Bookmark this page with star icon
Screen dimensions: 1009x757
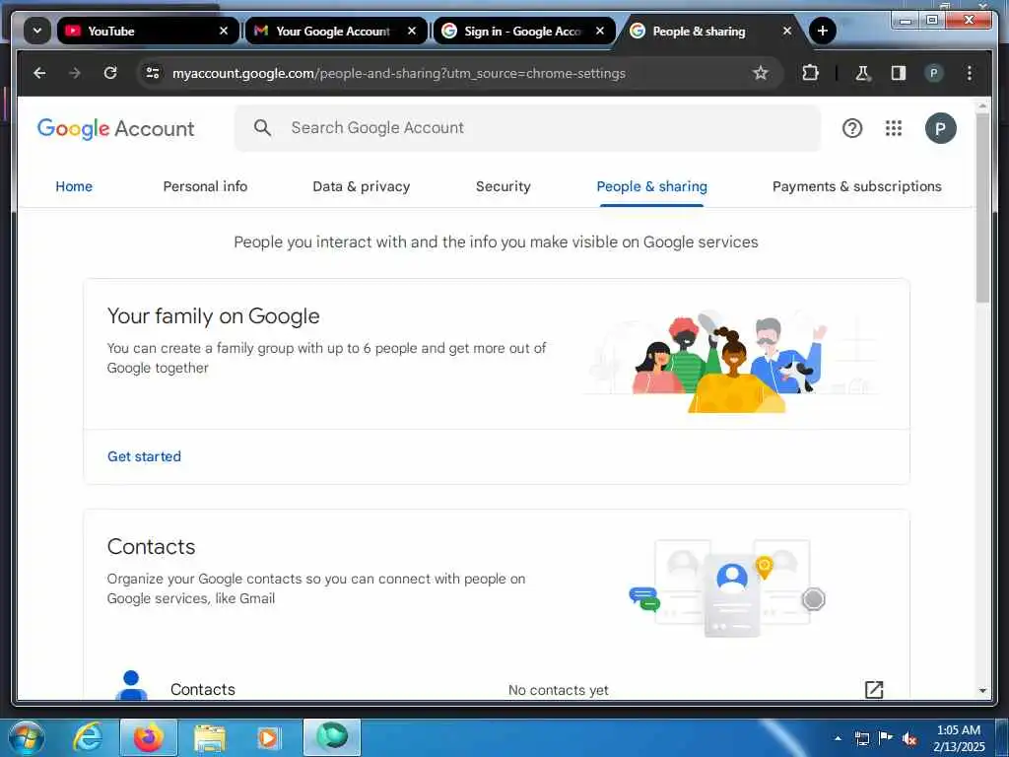(760, 73)
